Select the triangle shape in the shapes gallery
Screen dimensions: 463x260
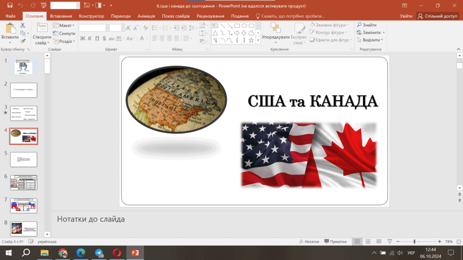click(215, 33)
